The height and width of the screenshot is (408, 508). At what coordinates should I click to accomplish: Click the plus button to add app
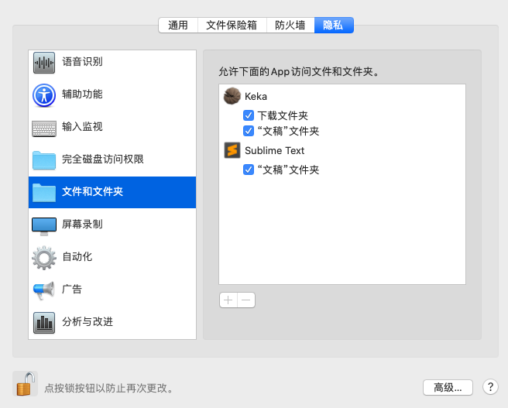pyautogui.click(x=228, y=300)
